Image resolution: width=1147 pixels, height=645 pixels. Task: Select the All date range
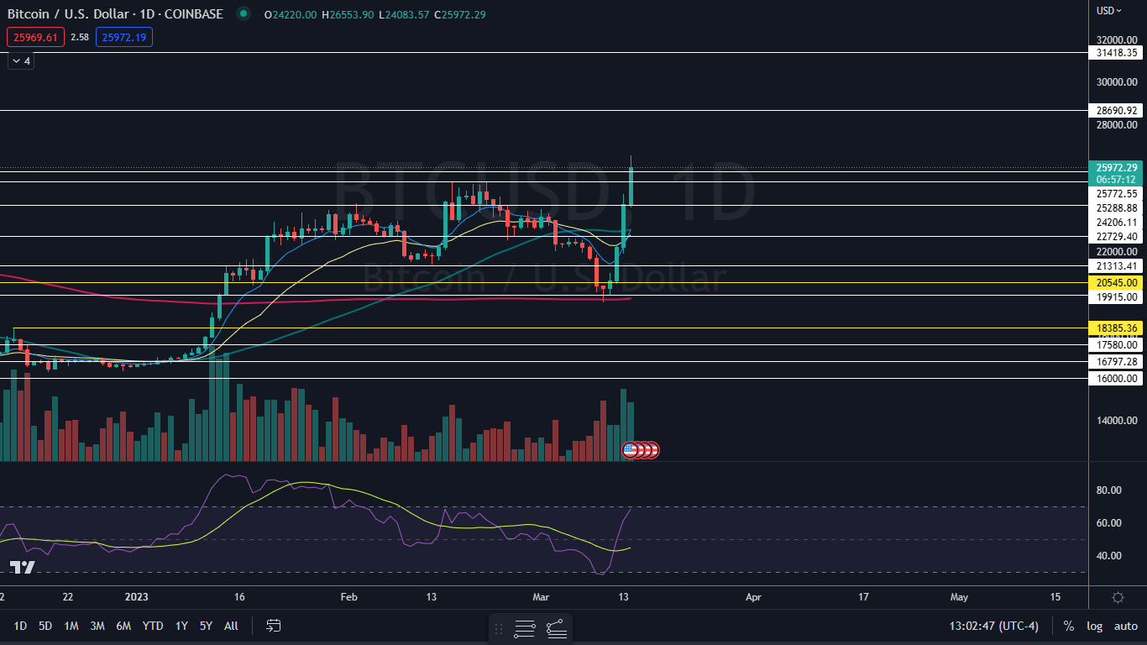pos(232,626)
